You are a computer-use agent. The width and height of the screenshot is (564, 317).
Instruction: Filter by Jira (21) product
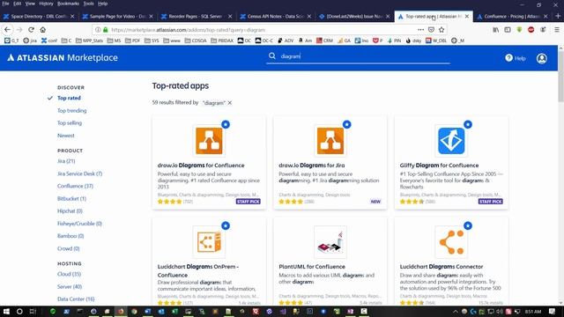coord(66,161)
